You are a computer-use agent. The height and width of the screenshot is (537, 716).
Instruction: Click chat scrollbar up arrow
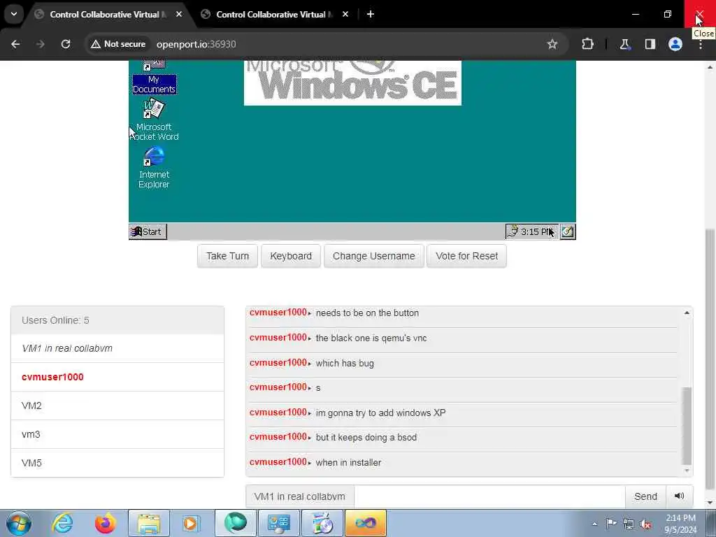tap(687, 313)
